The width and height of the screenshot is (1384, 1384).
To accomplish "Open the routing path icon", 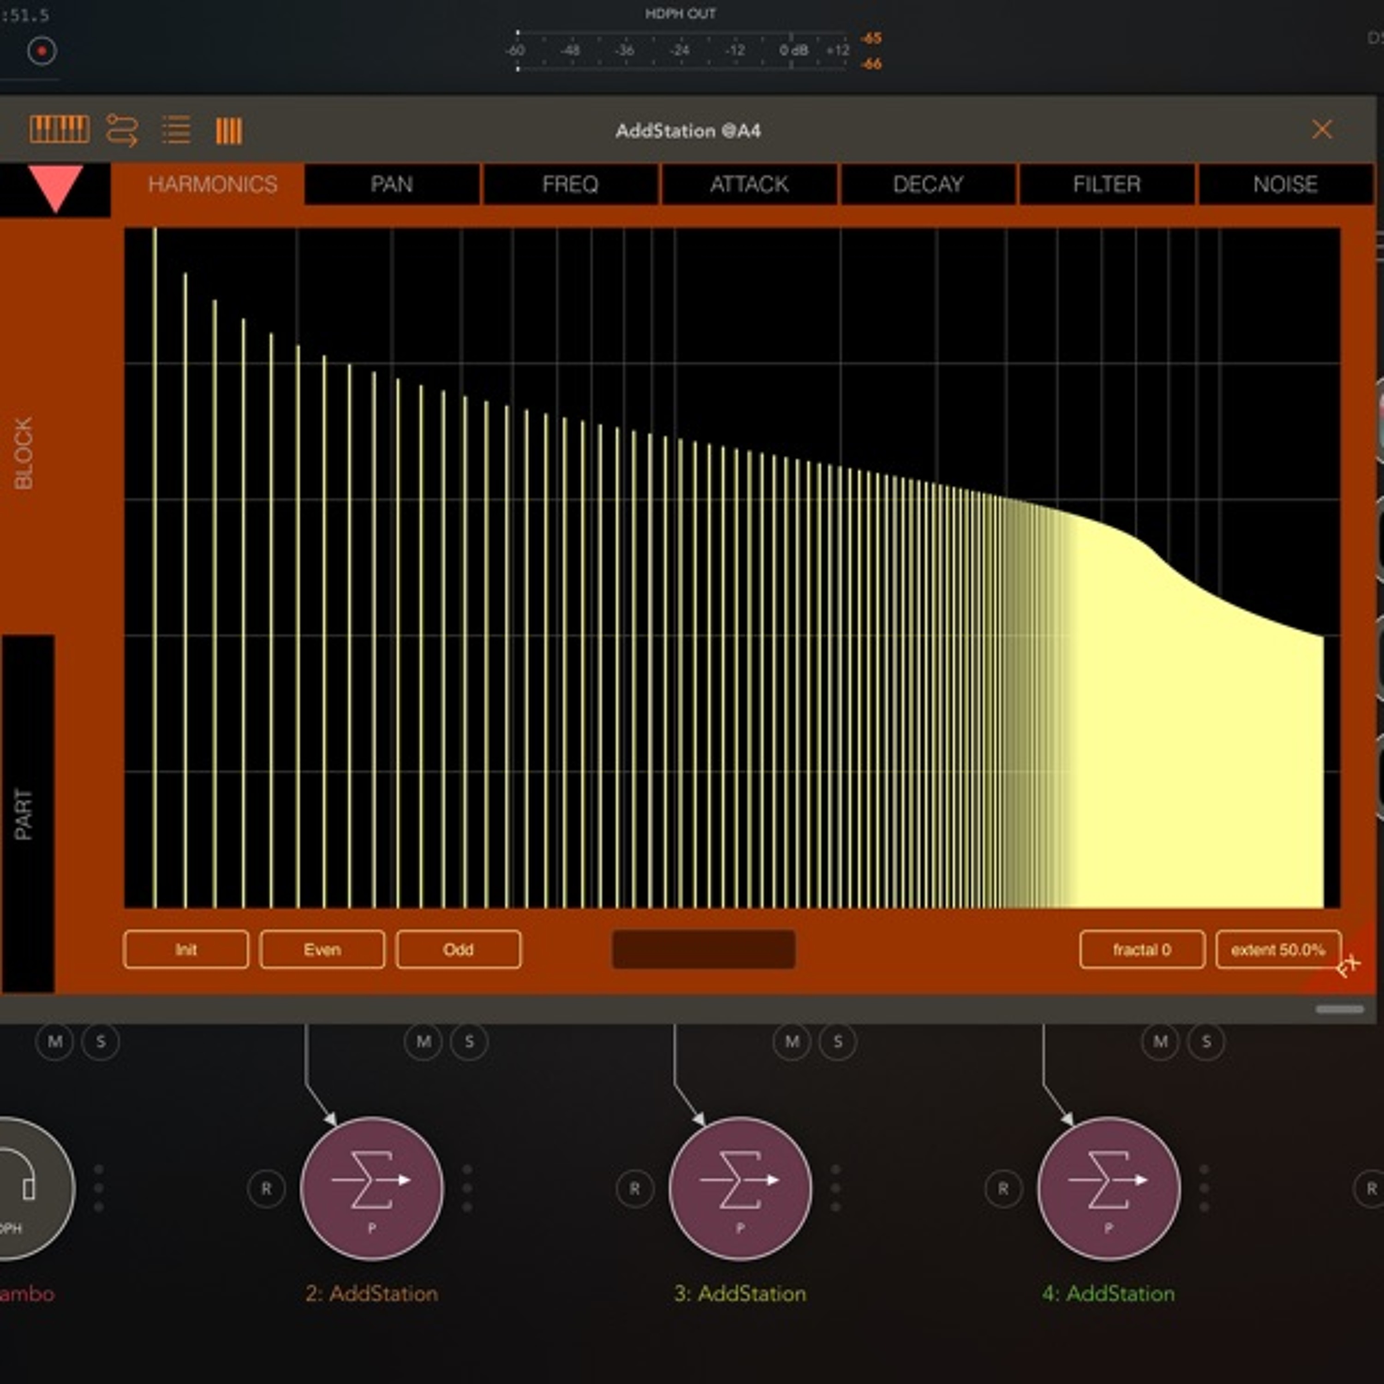I will [122, 131].
